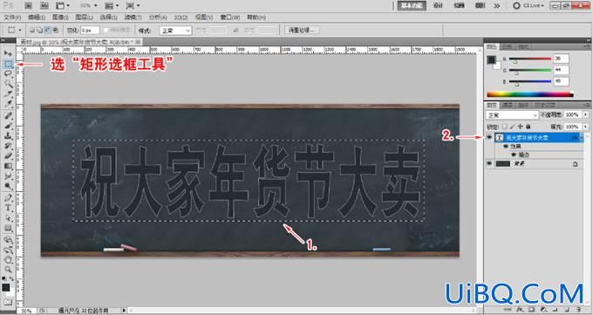The image size is (593, 315).
Task: Select the Lasso tool
Action: [x=8, y=73]
